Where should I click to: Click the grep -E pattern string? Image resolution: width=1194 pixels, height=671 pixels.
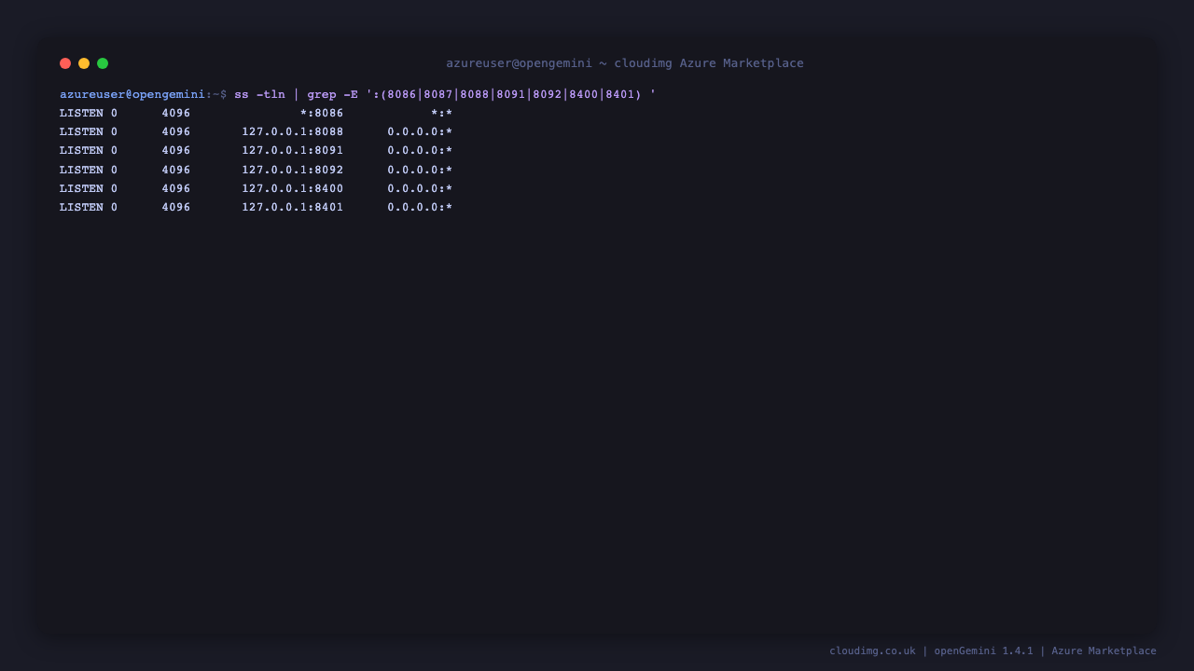511,94
